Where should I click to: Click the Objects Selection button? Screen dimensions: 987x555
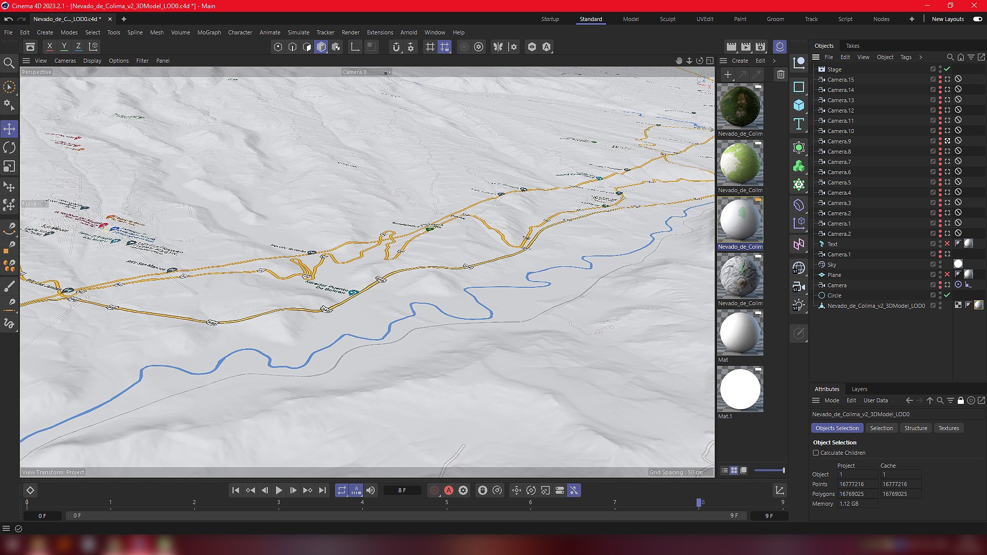tap(837, 428)
